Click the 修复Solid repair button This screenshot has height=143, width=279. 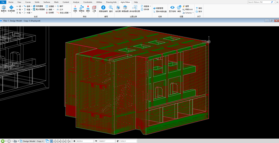tap(188, 9)
